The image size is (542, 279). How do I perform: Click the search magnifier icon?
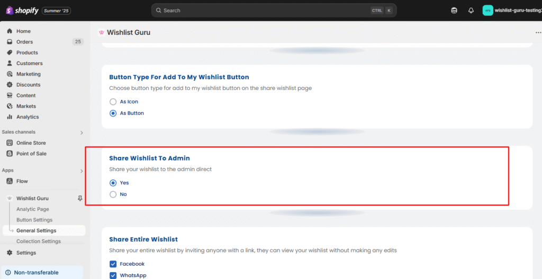pos(159,11)
